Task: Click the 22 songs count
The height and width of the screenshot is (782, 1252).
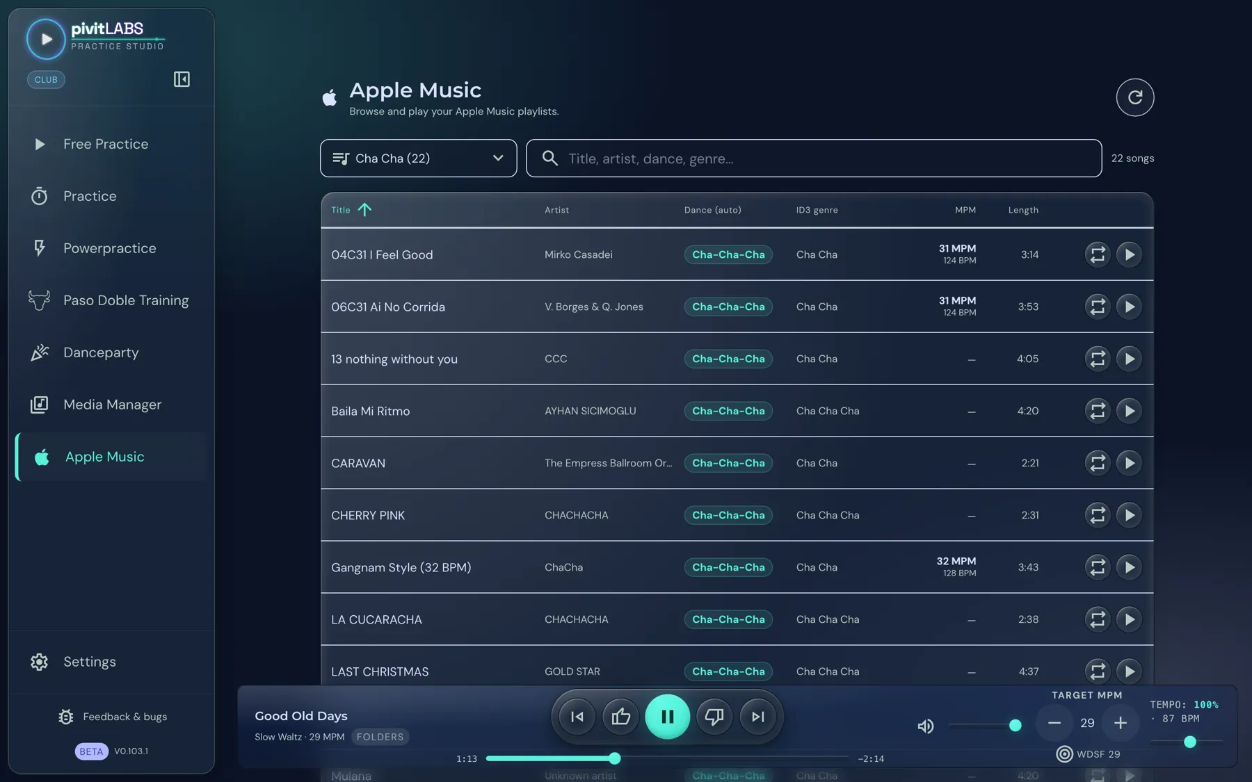Action: 1132,158
